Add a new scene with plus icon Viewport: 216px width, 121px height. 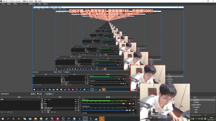(2, 112)
